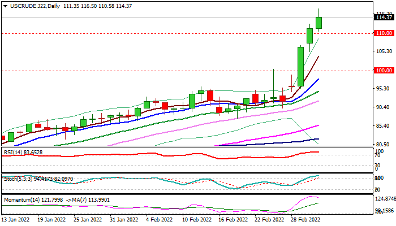Select the 90.40 price axis label
Viewport: 396px width, 226px height.
(384, 107)
